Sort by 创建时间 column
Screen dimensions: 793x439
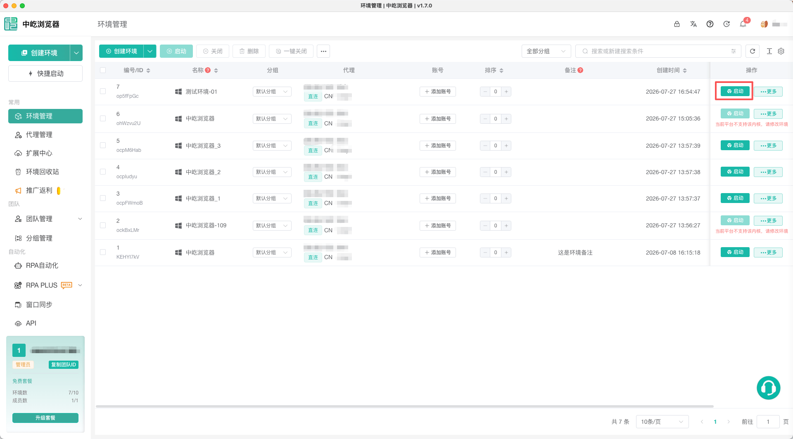[685, 71]
